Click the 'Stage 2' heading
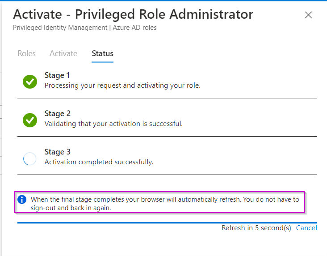 [x=57, y=114]
